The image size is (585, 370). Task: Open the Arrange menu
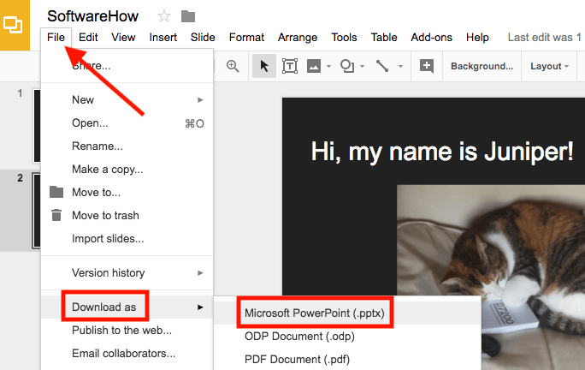(298, 38)
